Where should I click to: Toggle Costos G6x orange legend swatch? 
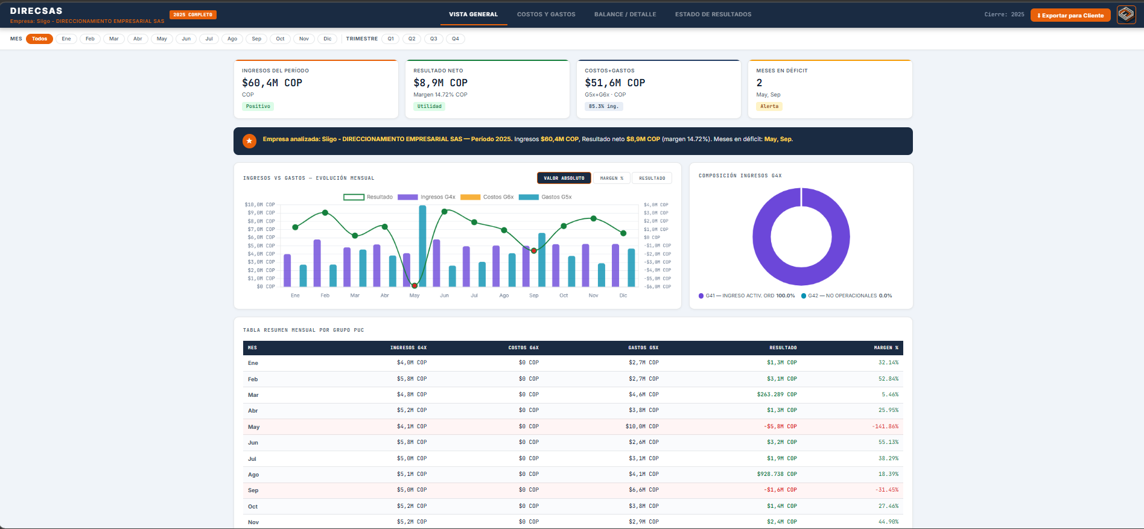click(x=470, y=197)
